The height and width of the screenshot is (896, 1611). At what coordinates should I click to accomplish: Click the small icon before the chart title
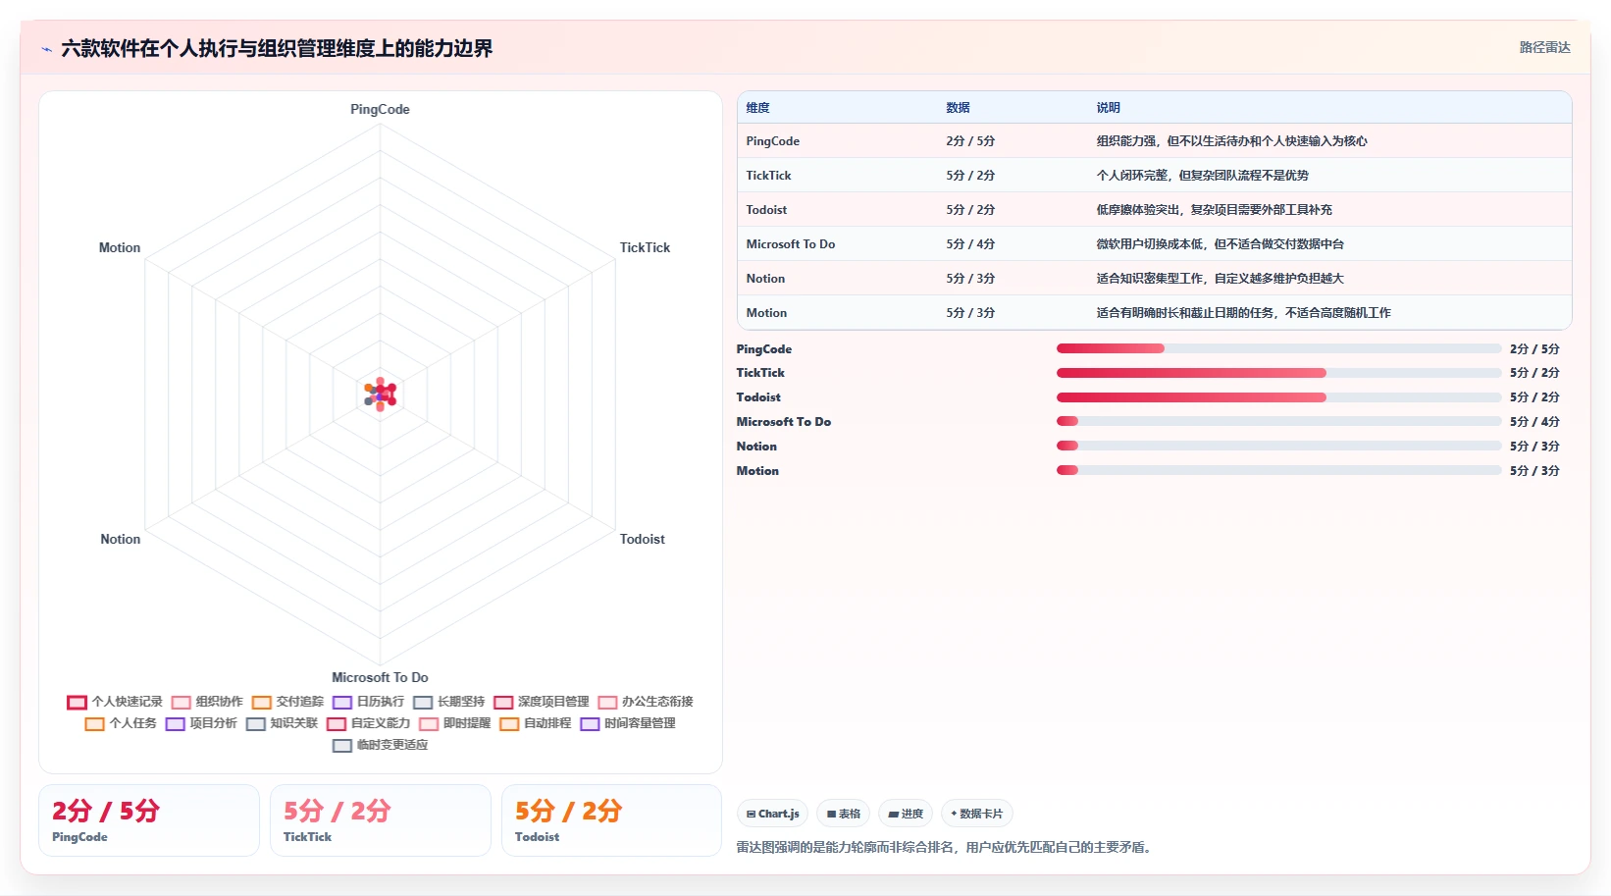[46, 49]
